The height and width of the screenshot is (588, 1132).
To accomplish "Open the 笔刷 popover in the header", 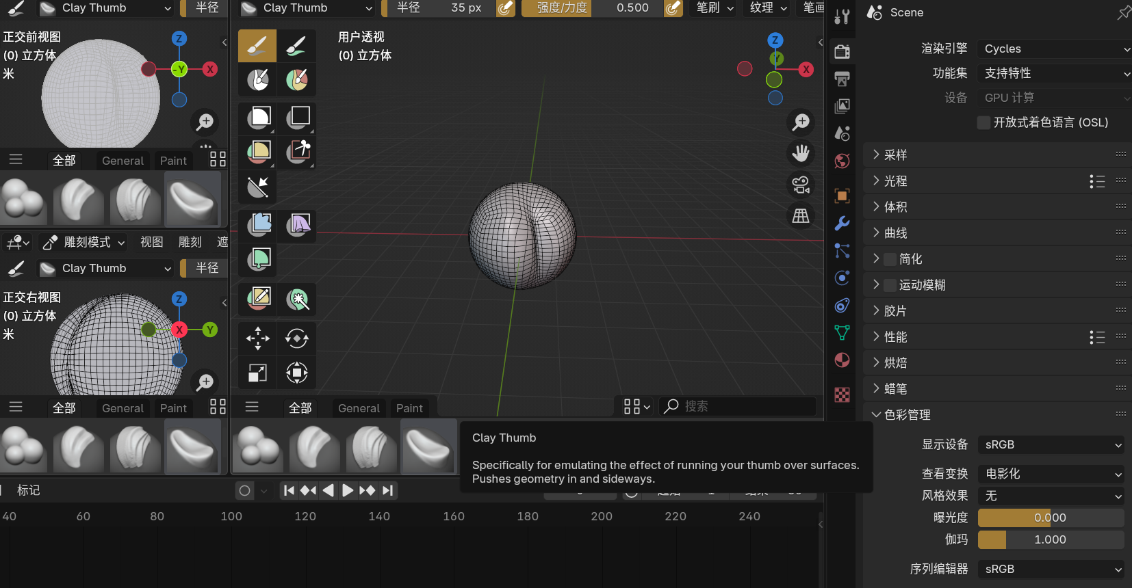I will pos(715,8).
